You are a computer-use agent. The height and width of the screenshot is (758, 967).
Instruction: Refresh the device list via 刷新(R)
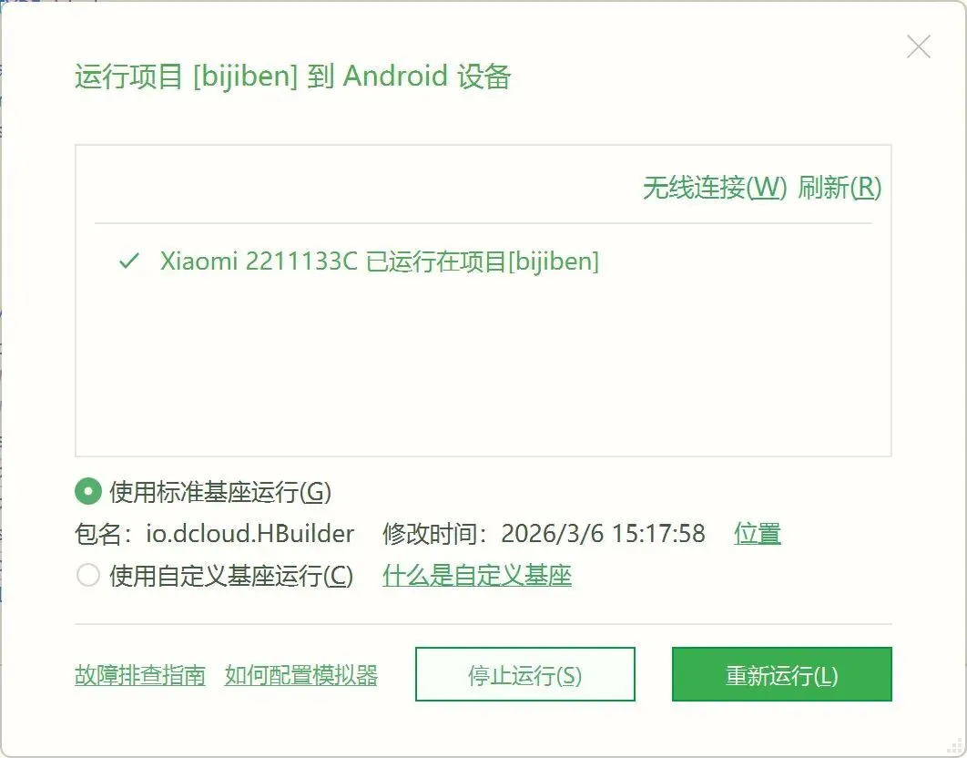(x=840, y=188)
